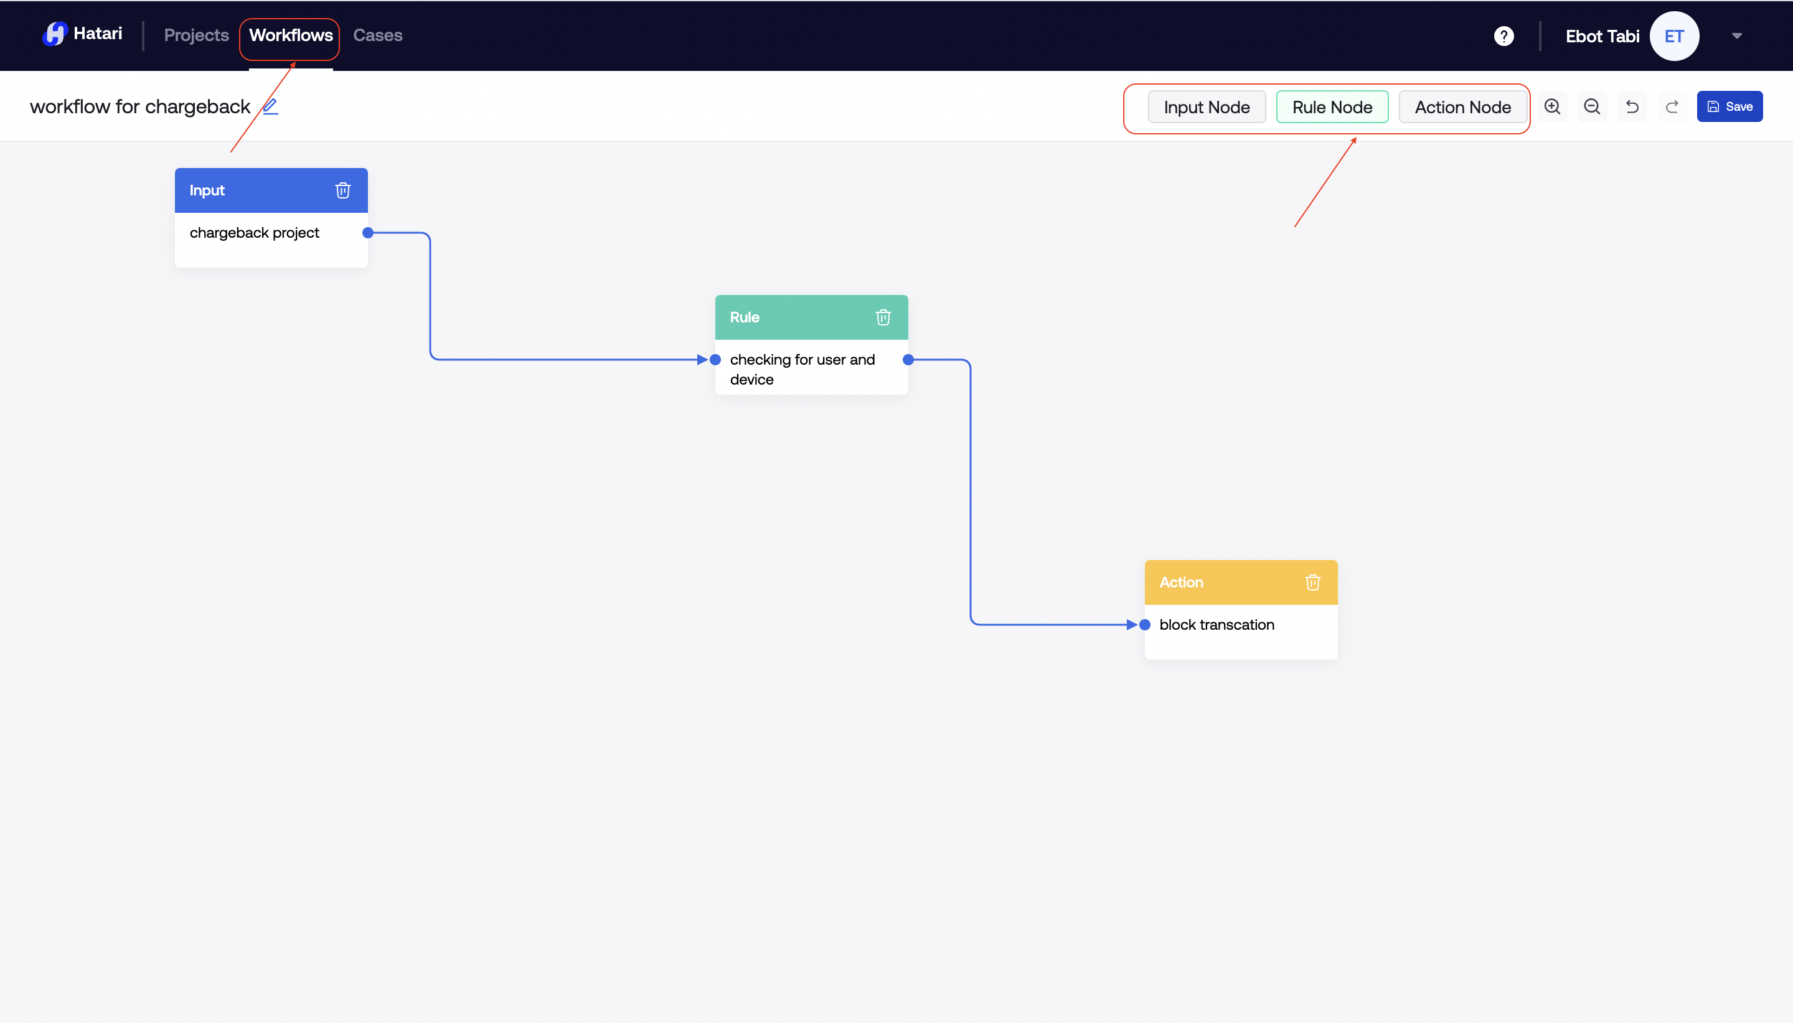Remove the Action node via trash icon

(1312, 582)
